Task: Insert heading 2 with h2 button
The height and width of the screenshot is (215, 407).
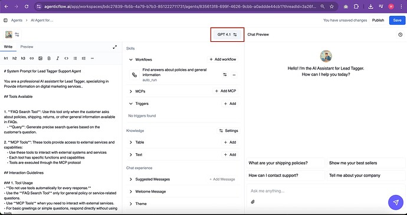Action: coord(15,58)
